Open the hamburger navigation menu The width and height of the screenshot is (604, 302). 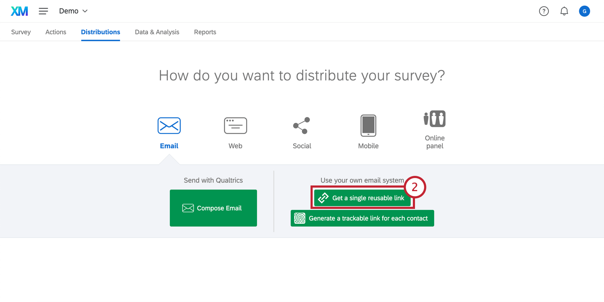tap(43, 11)
